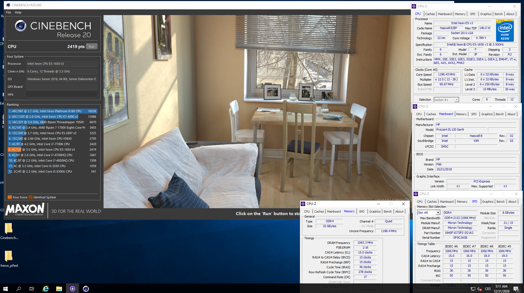Open Bench tab in top CPU-Z window
This screenshot has height=293, width=524.
point(499,14)
